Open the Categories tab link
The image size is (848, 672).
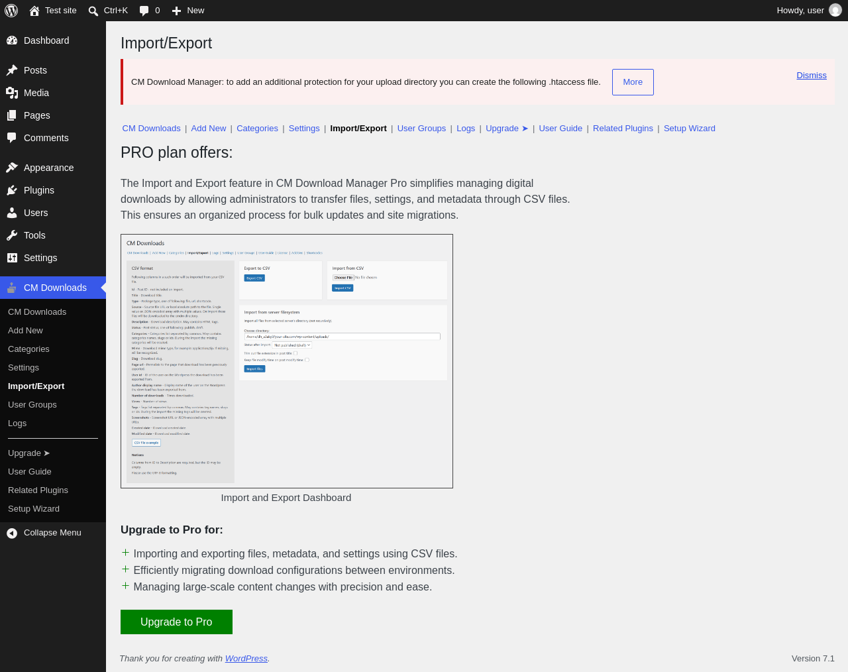click(x=257, y=129)
